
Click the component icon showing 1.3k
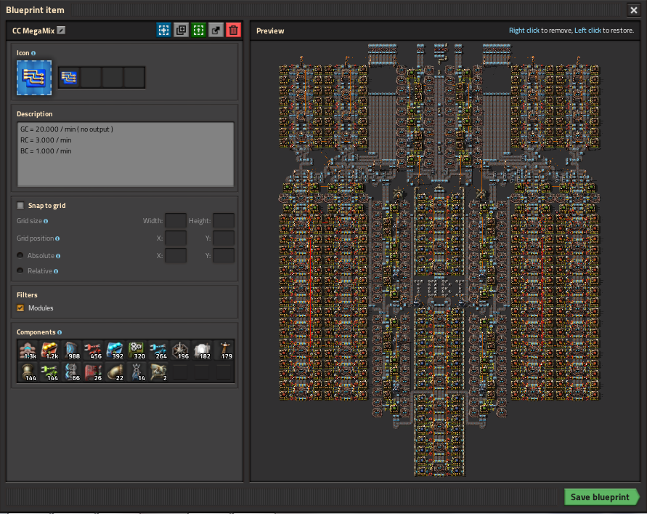coord(28,350)
